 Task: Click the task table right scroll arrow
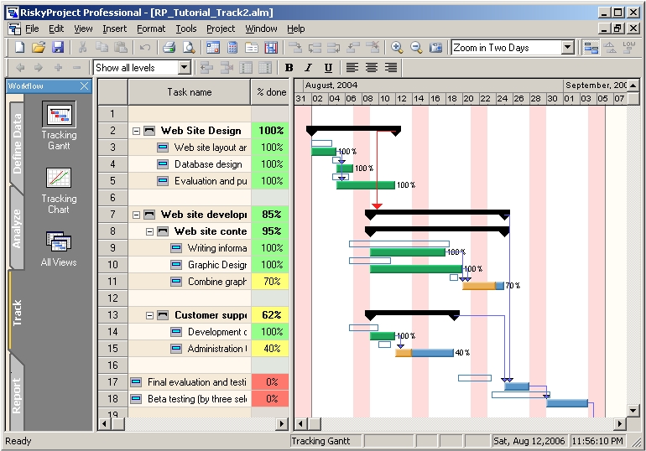click(282, 423)
